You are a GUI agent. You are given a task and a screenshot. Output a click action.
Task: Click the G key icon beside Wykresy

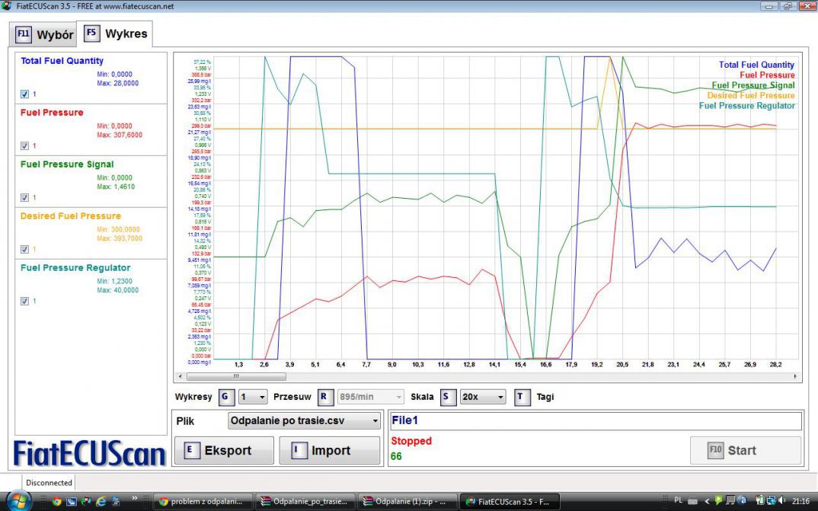tap(225, 397)
